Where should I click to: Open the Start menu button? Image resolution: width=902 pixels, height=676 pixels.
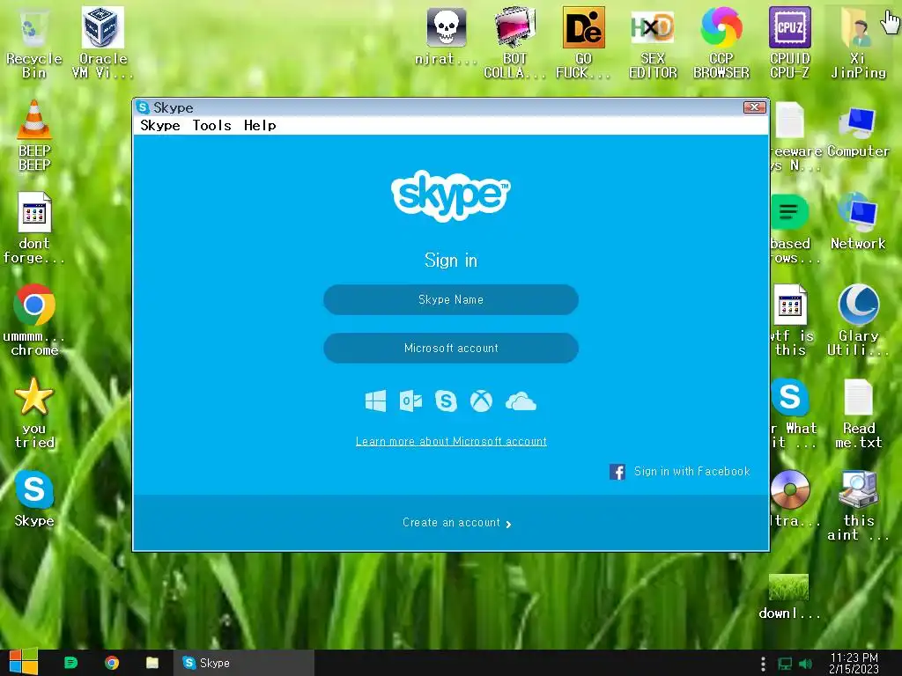[x=24, y=662]
